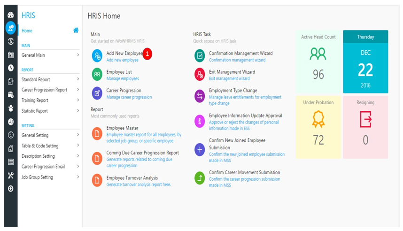
Task: Click the Employment Type Change swap icon
Action: [200, 96]
